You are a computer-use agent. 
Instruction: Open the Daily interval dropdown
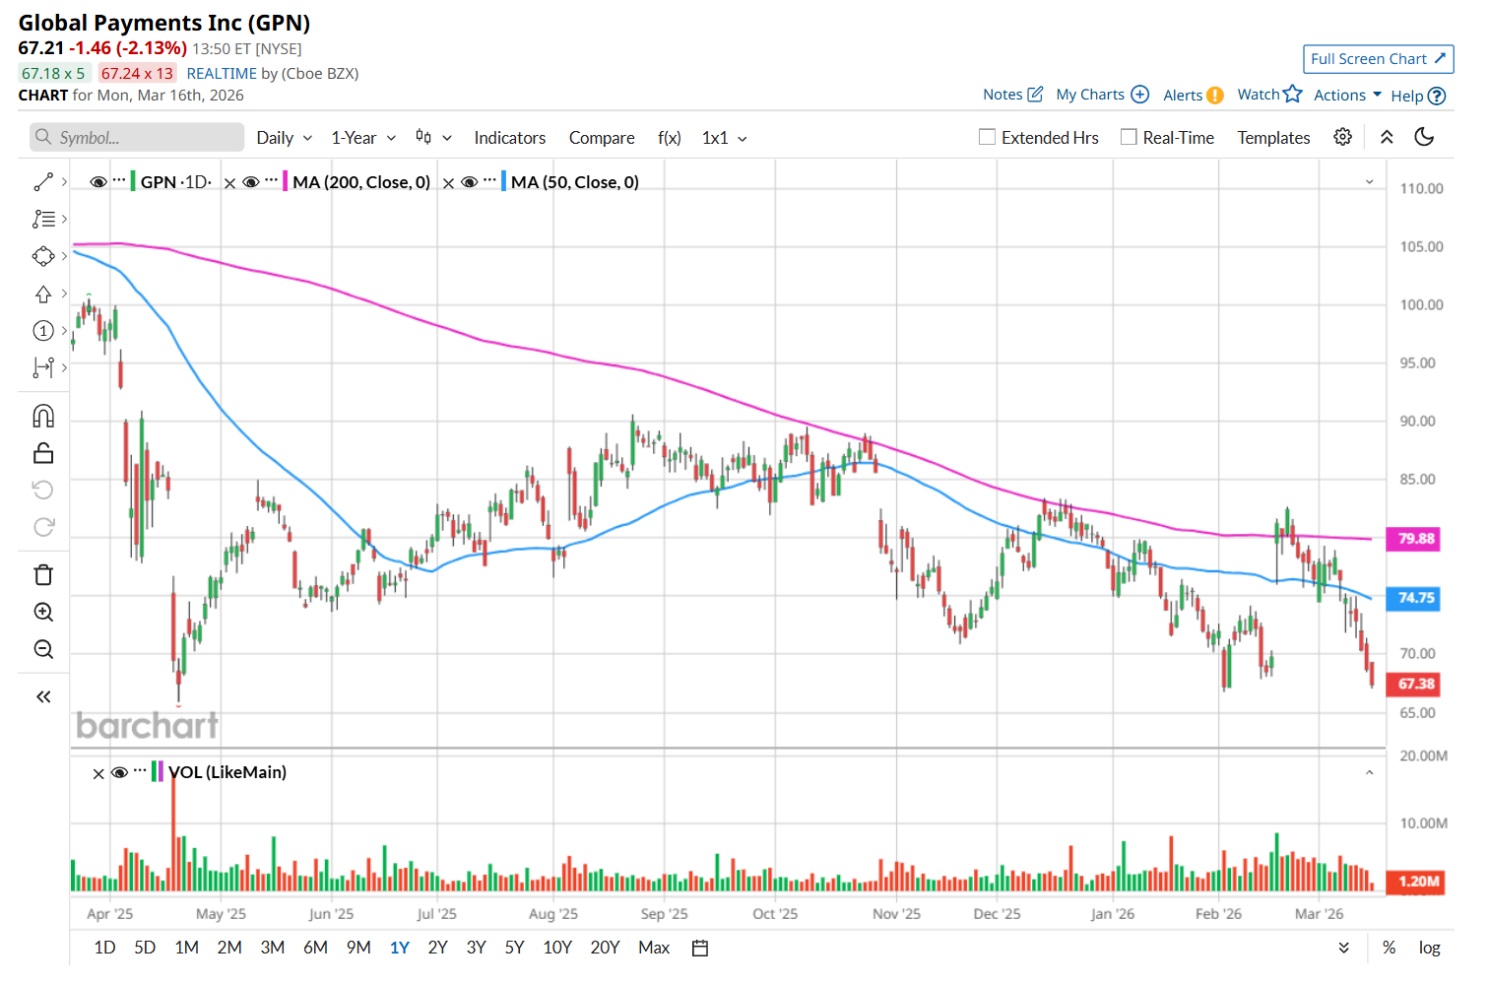pos(284,138)
